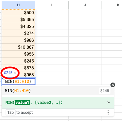Open the three-dot formula help options

108,112
